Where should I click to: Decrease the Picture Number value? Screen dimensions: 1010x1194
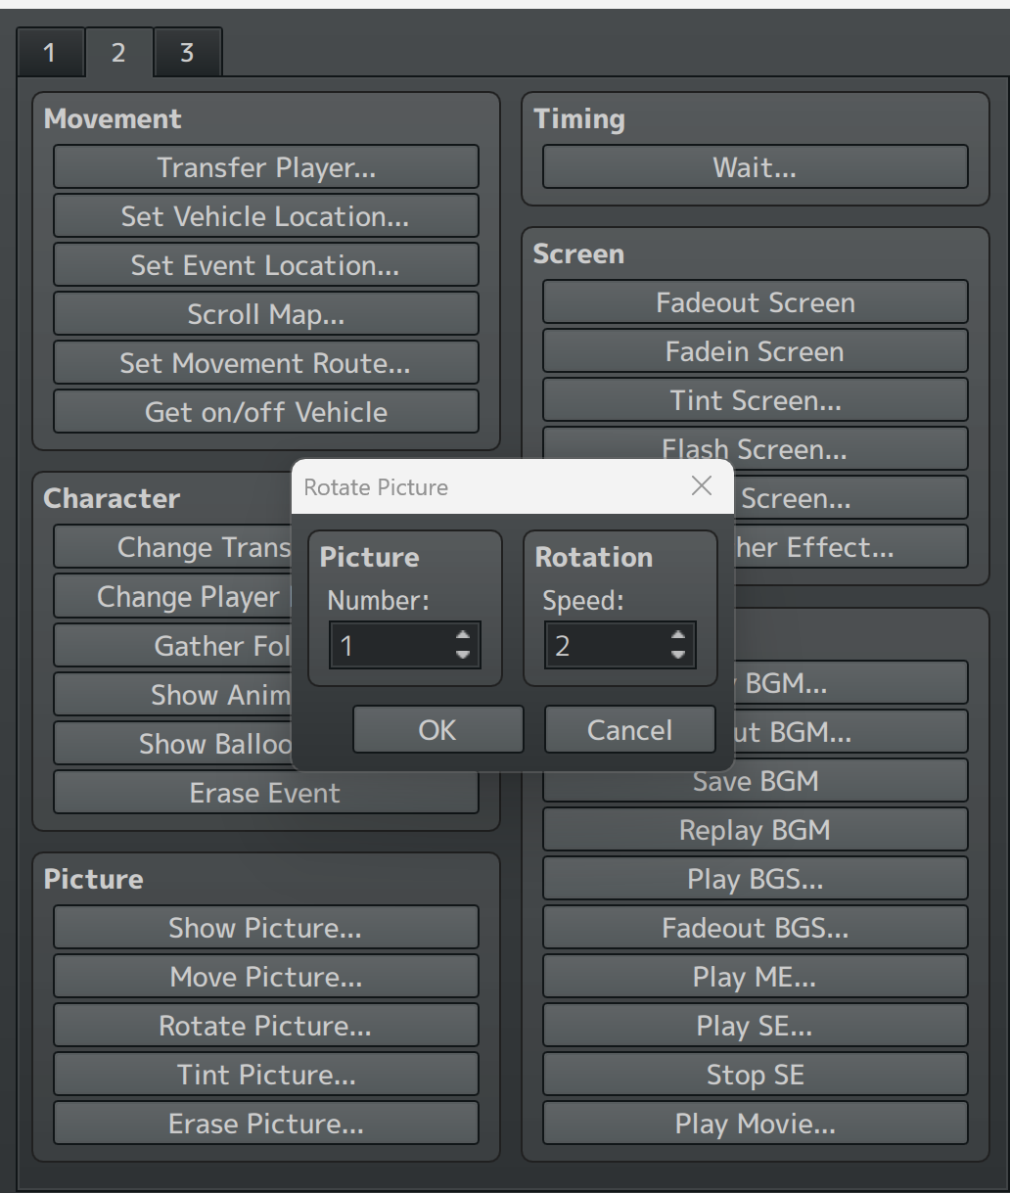click(x=463, y=655)
